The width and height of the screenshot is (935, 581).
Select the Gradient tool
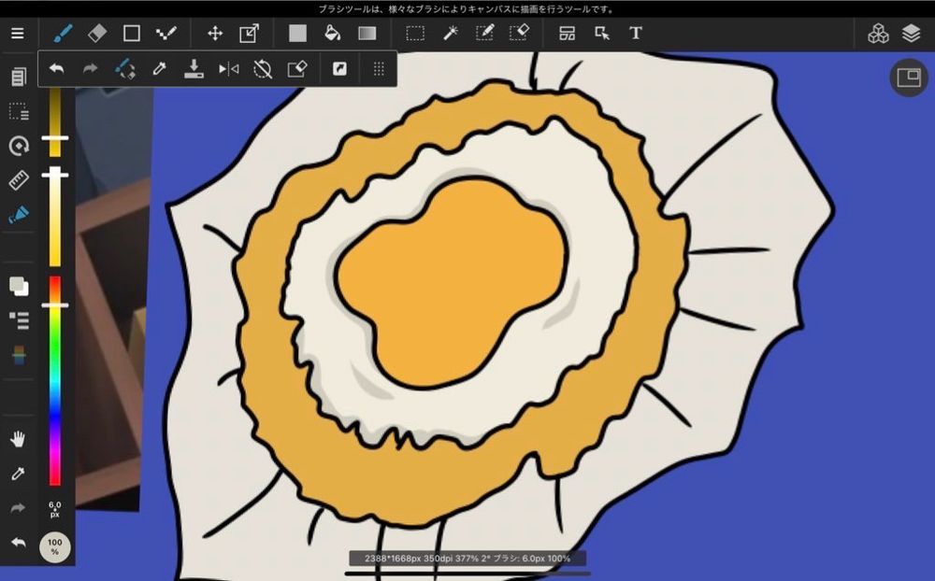point(367,34)
